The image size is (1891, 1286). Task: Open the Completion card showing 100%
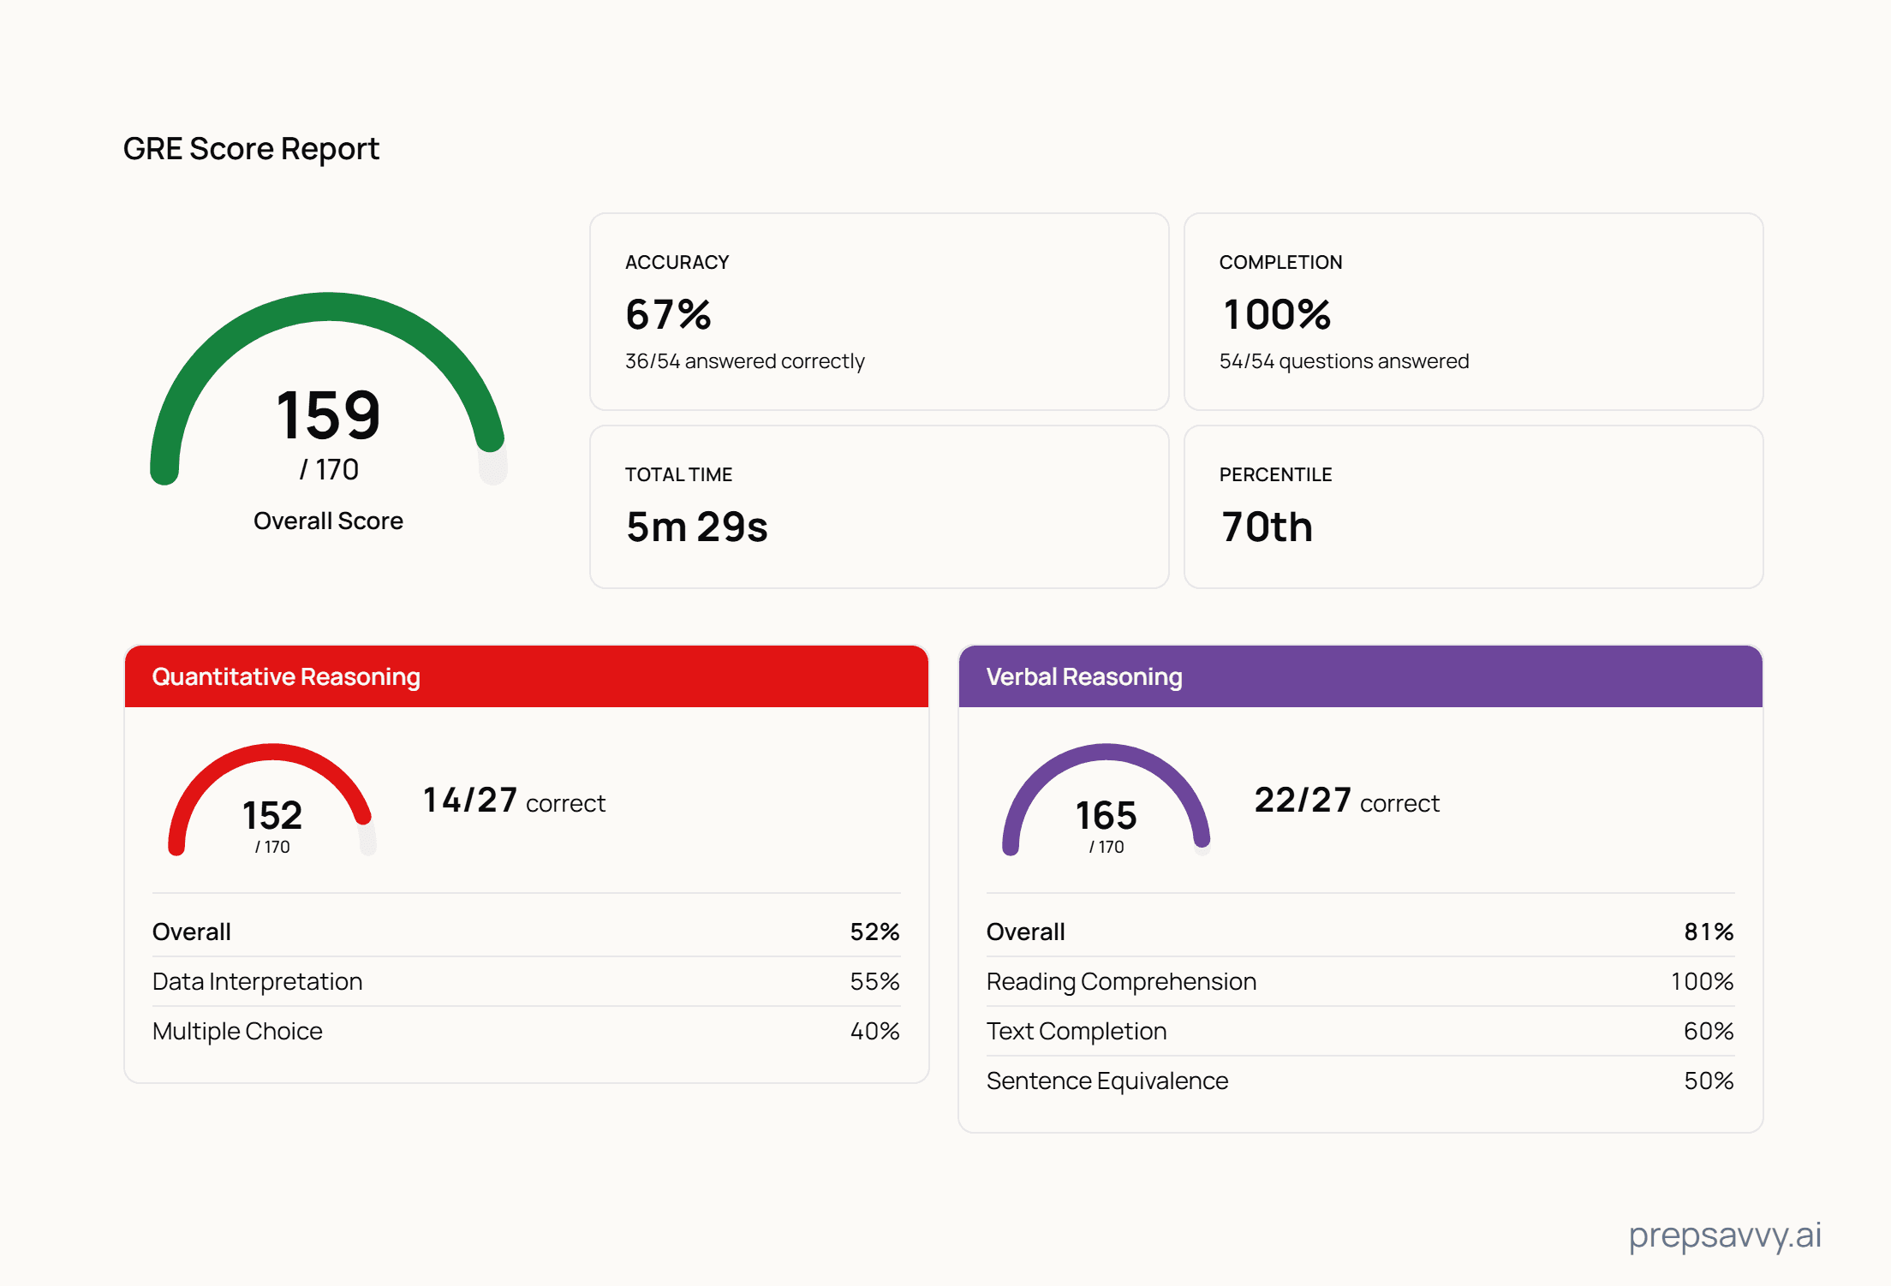pyautogui.click(x=1473, y=312)
